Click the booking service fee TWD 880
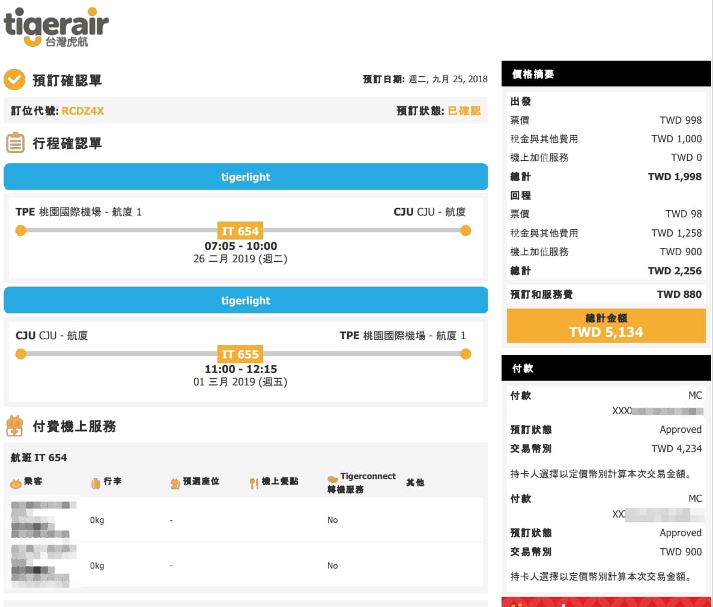The width and height of the screenshot is (713, 607). tap(679, 294)
